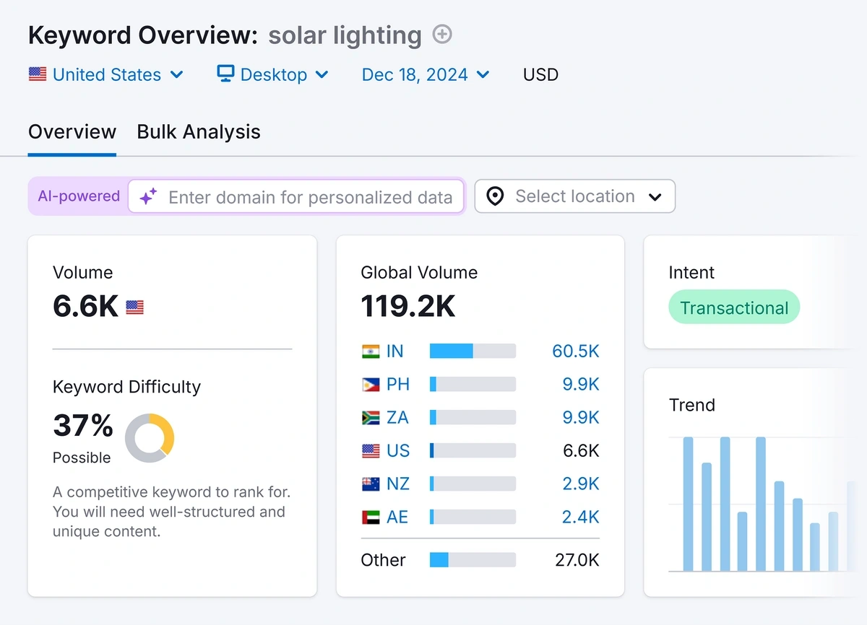
Task: Click the Keyword Difficulty heading
Action: point(126,387)
